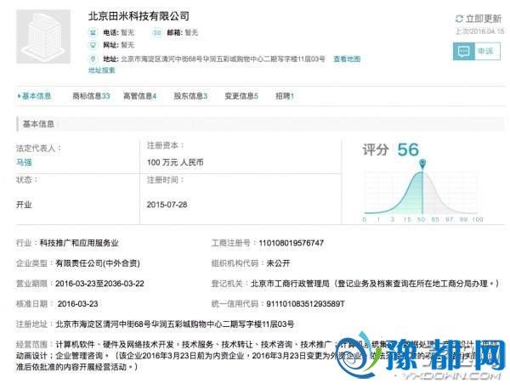Click the website monitor icon next to 网址
The width and height of the screenshot is (510, 389).
(x=94, y=45)
